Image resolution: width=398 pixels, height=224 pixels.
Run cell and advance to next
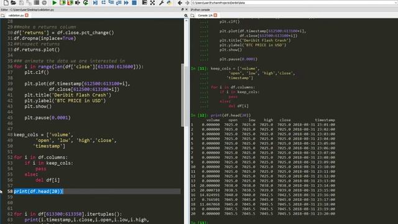(x=70, y=2)
